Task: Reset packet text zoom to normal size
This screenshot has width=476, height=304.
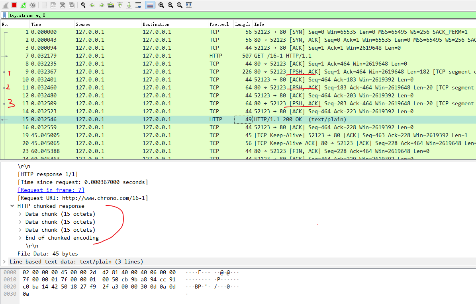Action: coord(179,5)
